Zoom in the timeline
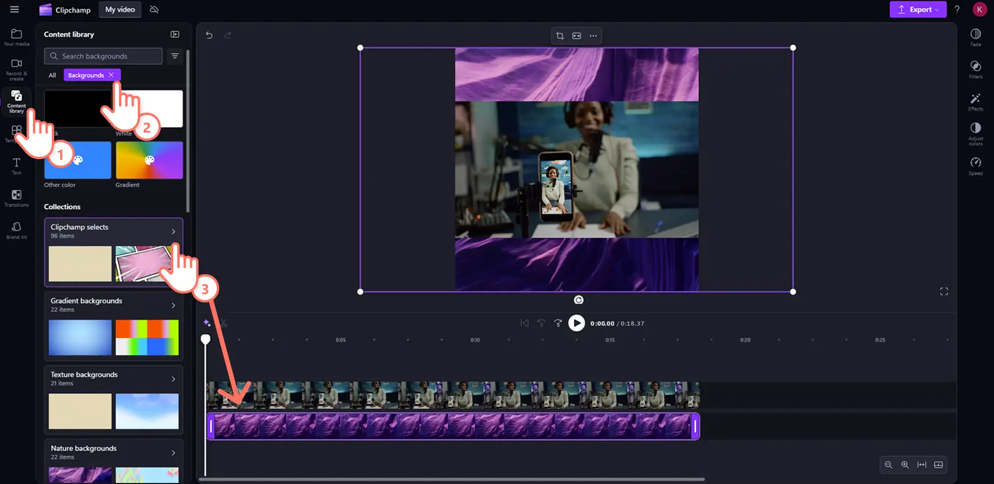This screenshot has width=994, height=484. click(905, 465)
